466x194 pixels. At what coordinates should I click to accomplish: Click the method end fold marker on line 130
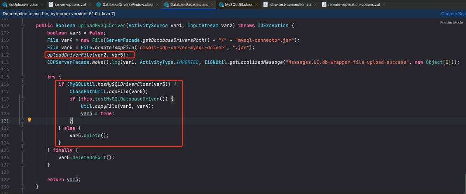23,187
